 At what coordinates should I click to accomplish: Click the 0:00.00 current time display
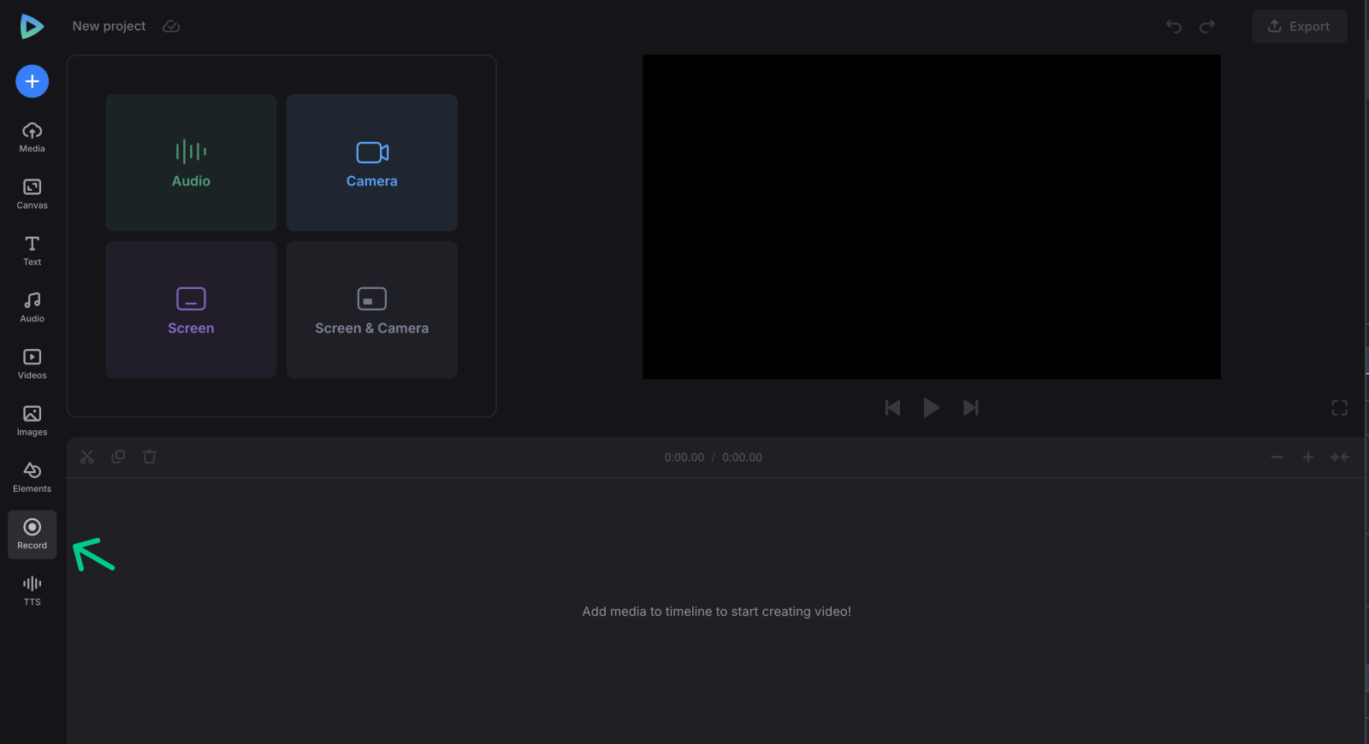tap(684, 458)
